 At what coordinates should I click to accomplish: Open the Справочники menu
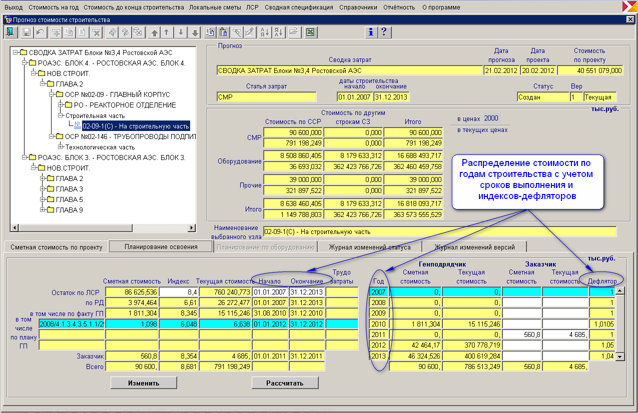[358, 7]
